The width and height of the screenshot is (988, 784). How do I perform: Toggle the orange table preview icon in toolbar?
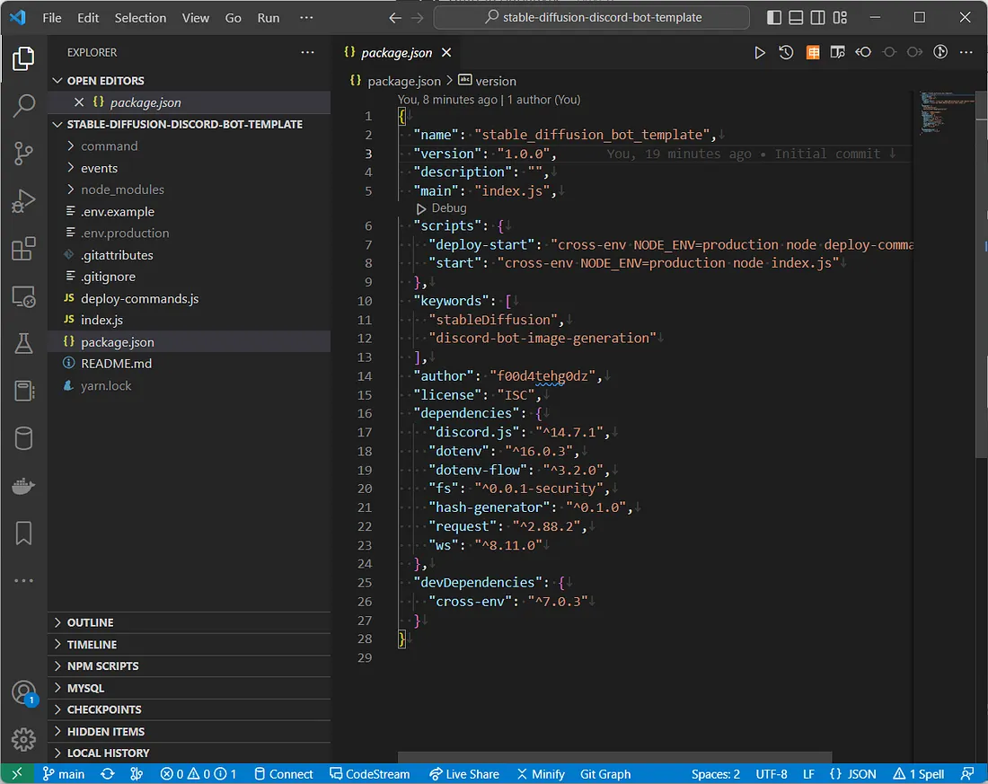(x=812, y=52)
